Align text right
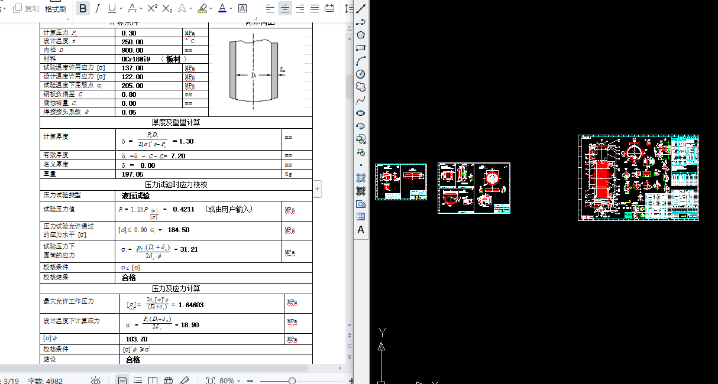 (300, 8)
